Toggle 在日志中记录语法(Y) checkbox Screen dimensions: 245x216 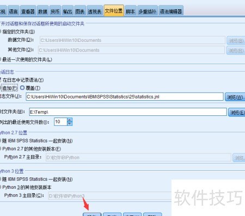pyautogui.click(x=21, y=80)
